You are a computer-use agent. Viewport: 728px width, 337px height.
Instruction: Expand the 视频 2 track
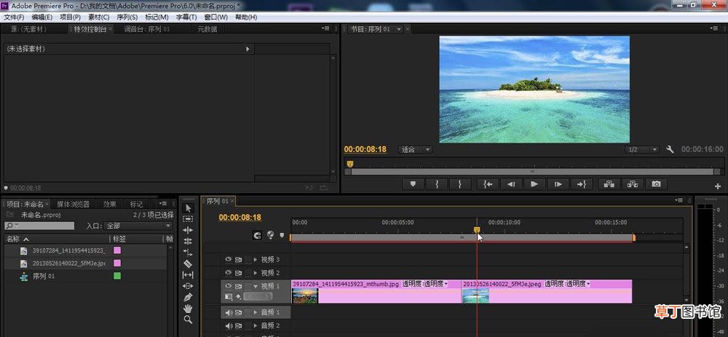coord(256,272)
